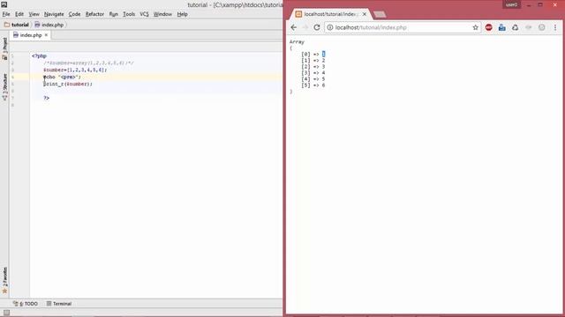Click the word Array in browser output
Image resolution: width=565 pixels, height=317 pixels.
tap(297, 41)
